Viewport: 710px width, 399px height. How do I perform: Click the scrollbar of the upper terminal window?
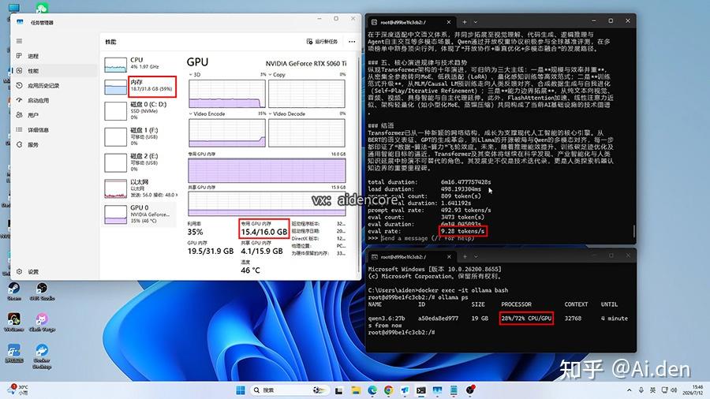point(634,232)
